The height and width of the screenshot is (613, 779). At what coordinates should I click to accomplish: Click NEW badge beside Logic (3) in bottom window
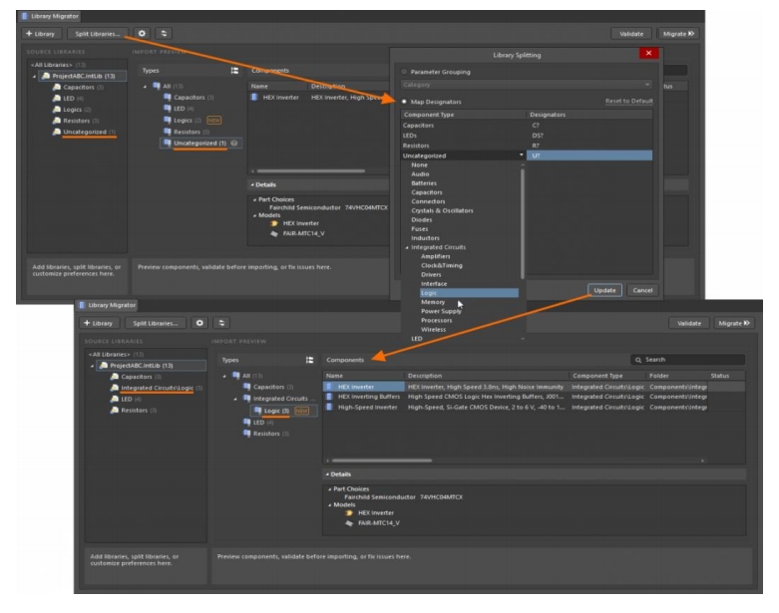[301, 411]
